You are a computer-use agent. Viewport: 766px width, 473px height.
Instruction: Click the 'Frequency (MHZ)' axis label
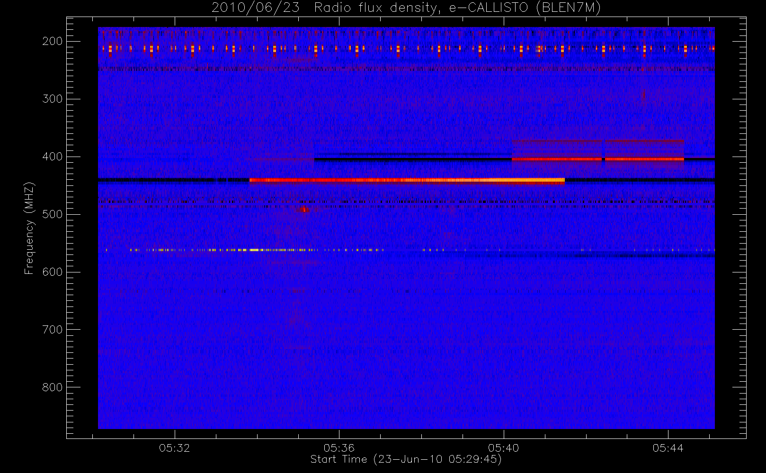click(x=29, y=228)
